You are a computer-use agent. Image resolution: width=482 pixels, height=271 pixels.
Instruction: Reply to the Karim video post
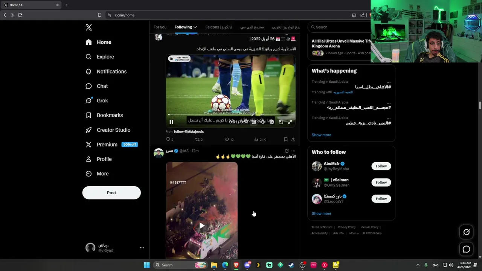click(x=170, y=140)
